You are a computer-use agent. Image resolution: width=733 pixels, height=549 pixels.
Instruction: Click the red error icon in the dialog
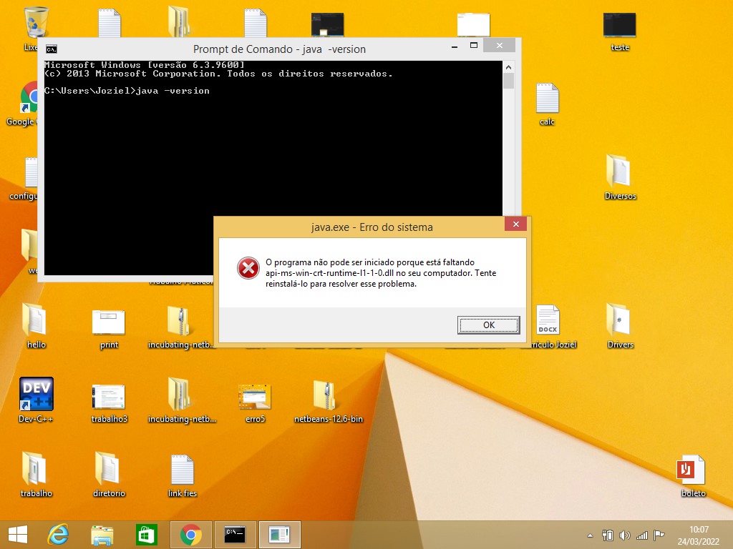tap(248, 268)
